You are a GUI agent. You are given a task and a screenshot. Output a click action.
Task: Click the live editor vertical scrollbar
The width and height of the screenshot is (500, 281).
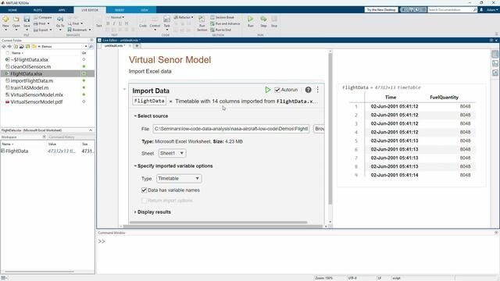[330, 129]
